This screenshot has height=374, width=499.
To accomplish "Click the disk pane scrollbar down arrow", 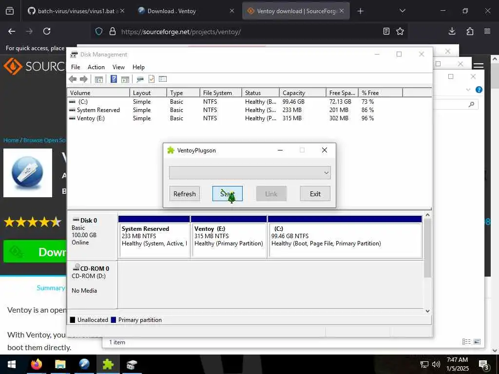I will (x=428, y=311).
